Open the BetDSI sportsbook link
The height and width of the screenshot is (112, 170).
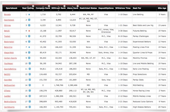click(x=7, y=74)
